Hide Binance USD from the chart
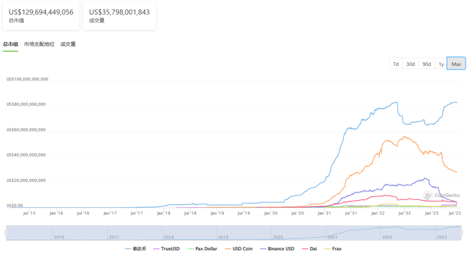 [x=277, y=249]
